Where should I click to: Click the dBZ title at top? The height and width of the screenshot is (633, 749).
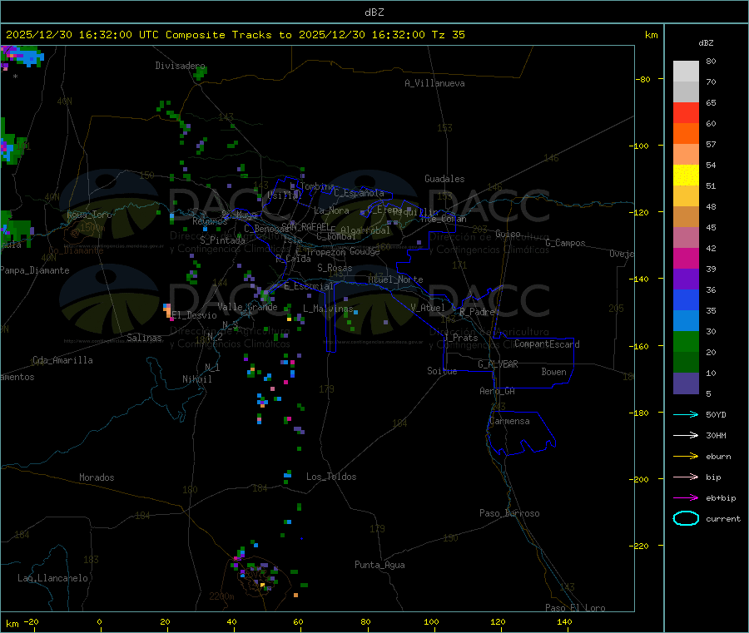pos(374,12)
